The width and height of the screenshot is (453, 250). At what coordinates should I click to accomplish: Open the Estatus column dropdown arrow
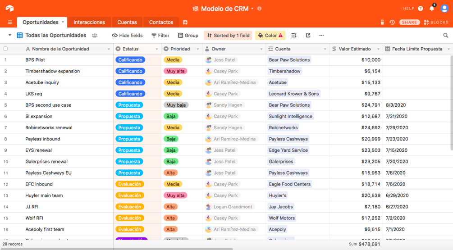pyautogui.click(x=156, y=49)
